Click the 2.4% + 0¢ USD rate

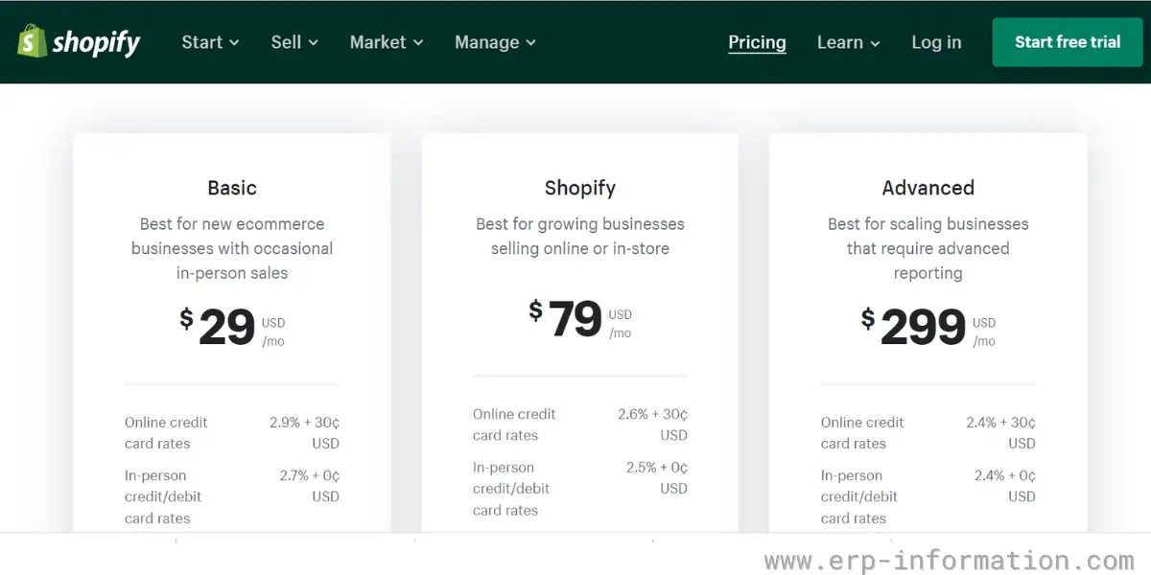1005,486
